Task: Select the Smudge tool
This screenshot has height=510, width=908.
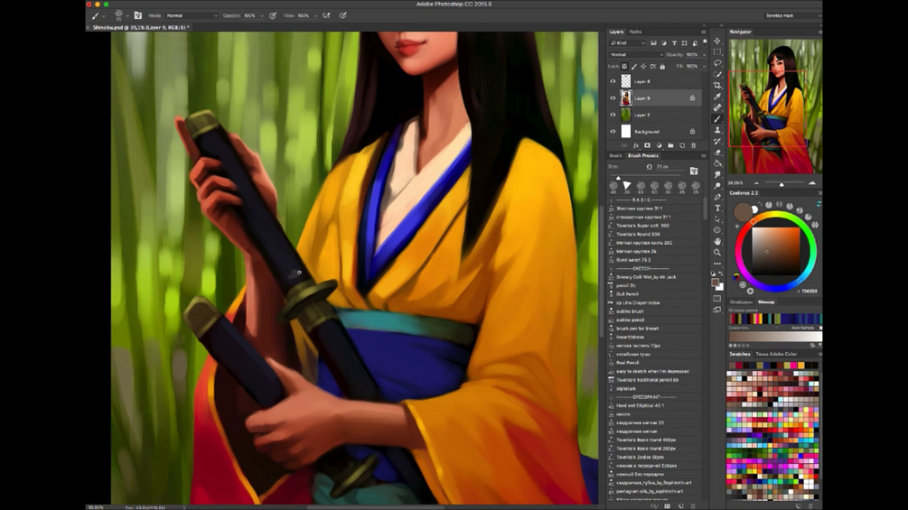Action: [716, 174]
